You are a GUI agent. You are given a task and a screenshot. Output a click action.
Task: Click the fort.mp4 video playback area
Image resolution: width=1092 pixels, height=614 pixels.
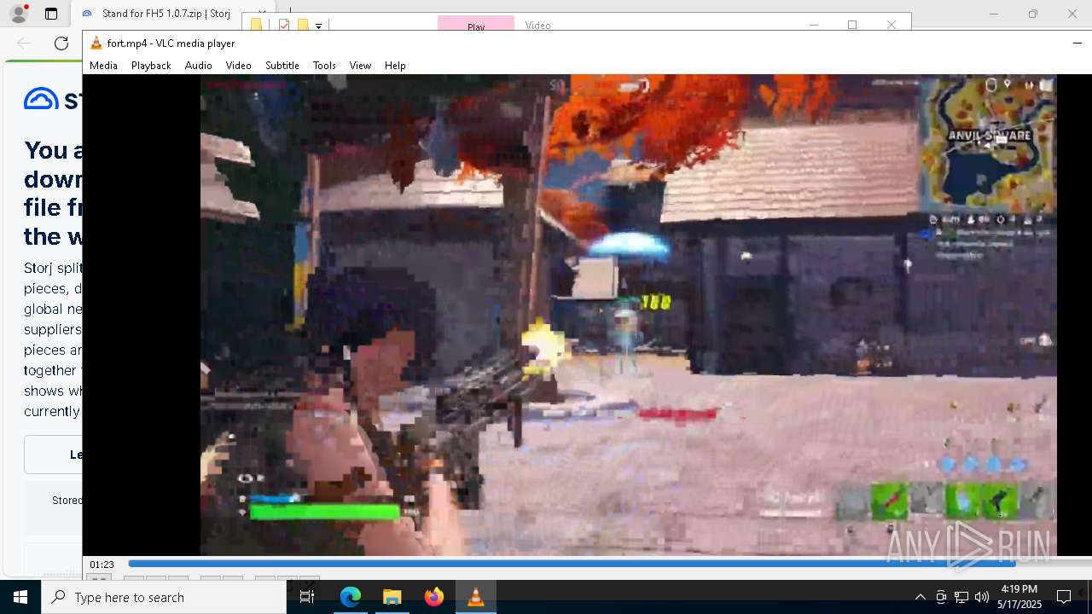[x=628, y=315]
